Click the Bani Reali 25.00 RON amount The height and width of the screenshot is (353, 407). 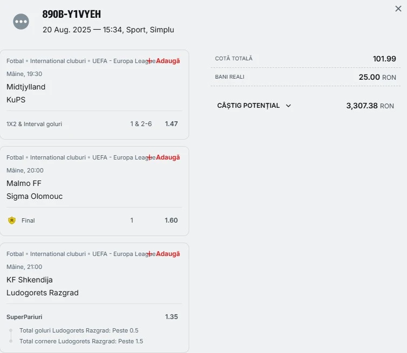(x=377, y=77)
